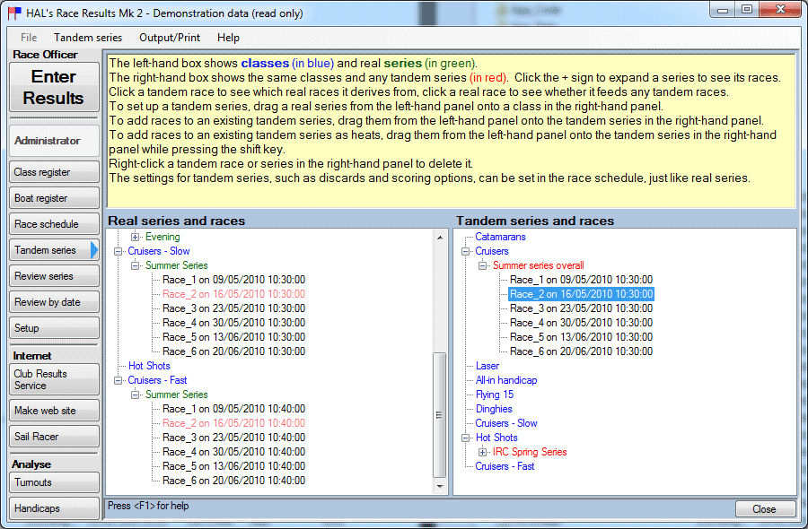Open the Boat register

click(x=54, y=198)
